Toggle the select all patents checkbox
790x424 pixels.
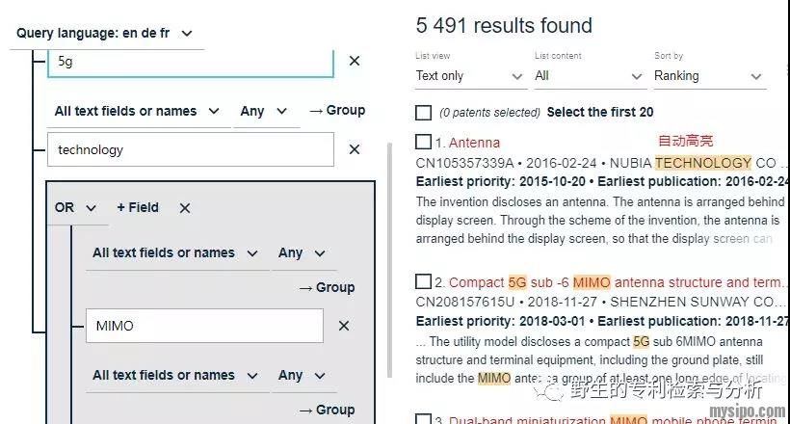coord(423,112)
